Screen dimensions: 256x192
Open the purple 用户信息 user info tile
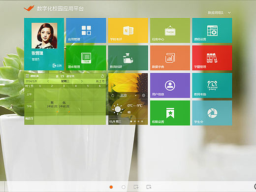point(170,86)
